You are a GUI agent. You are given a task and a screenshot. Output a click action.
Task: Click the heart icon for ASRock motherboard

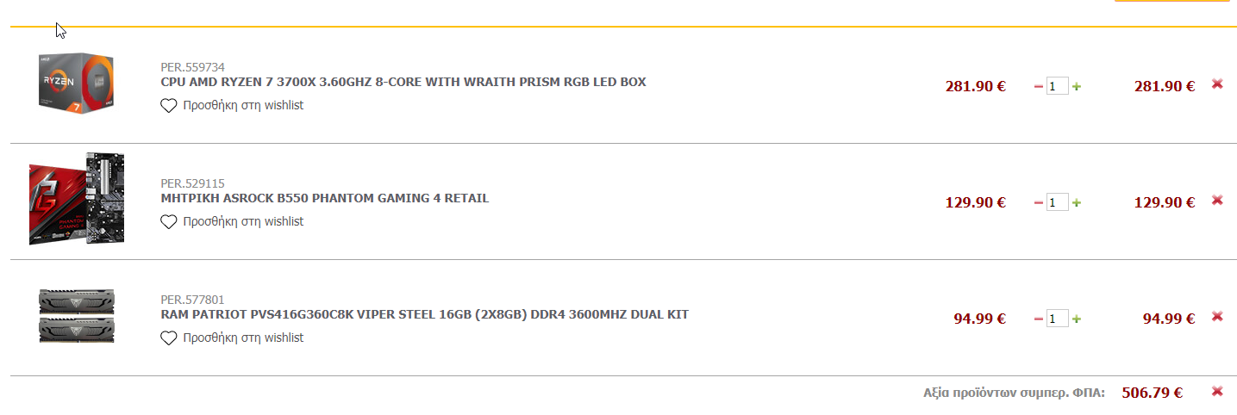(169, 222)
